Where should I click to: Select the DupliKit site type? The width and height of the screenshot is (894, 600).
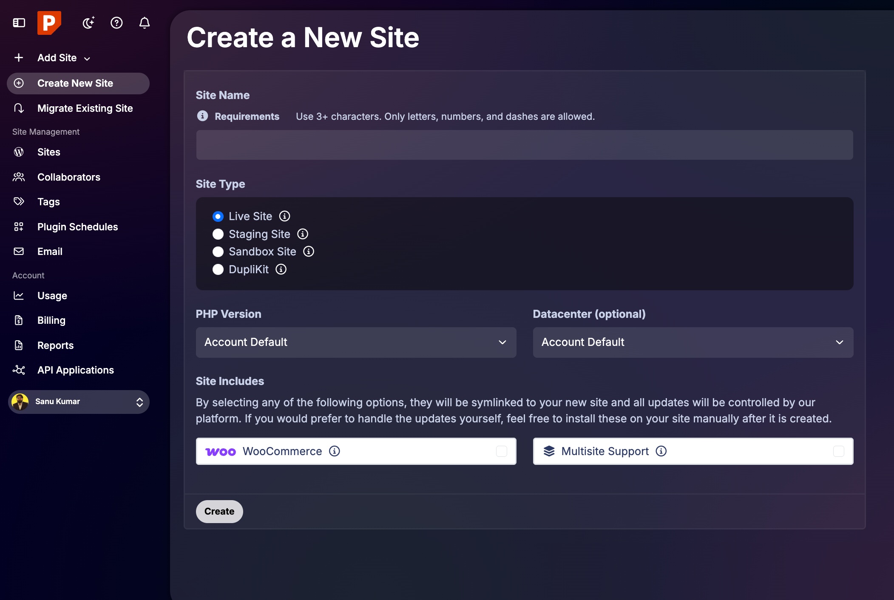[x=218, y=269]
